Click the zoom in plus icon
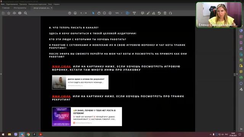The image size is (244, 137). (x=110, y=13)
